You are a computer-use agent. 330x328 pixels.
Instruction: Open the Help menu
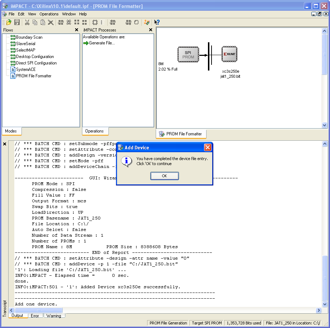coord(83,14)
